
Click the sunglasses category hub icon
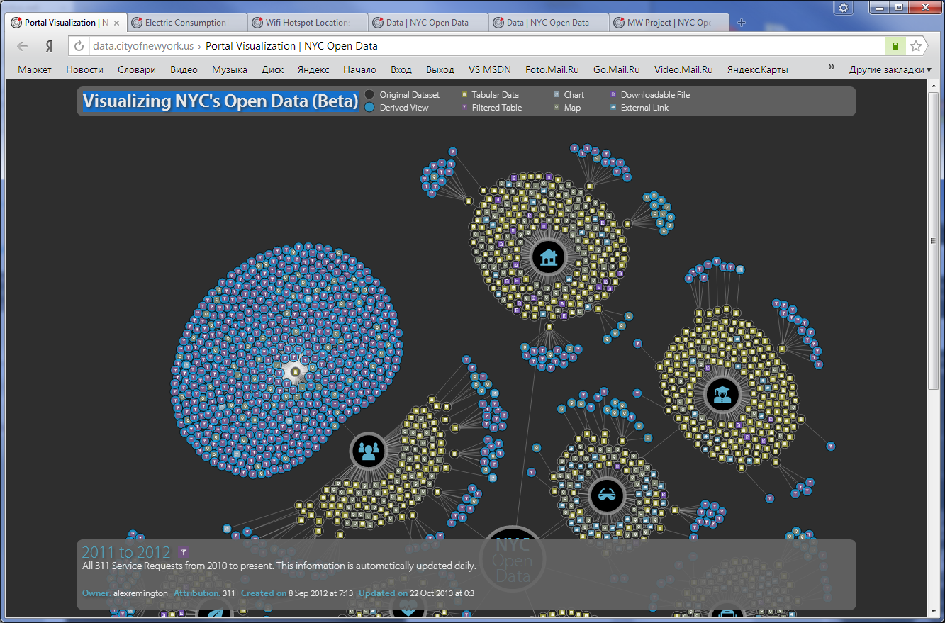coord(605,495)
